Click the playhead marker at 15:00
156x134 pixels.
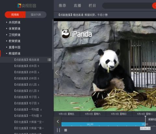click(145, 121)
